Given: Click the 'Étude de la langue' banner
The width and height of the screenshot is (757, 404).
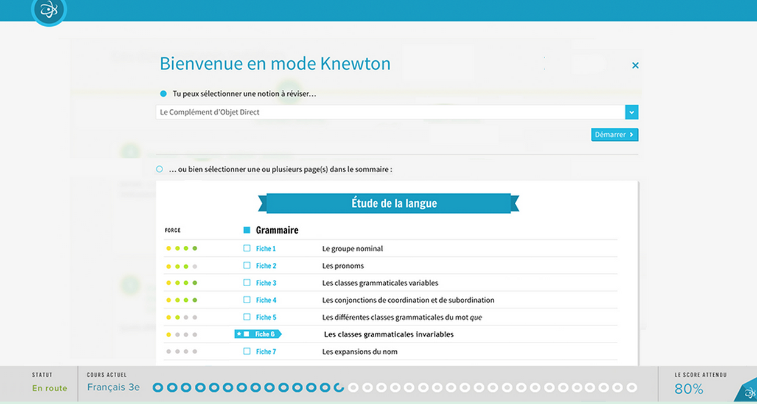Looking at the screenshot, I should 388,203.
